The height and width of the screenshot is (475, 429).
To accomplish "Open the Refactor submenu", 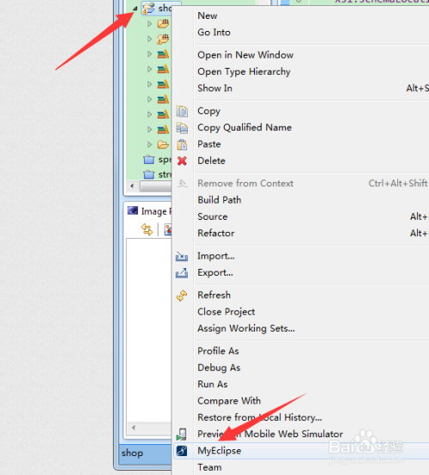I will [x=216, y=234].
